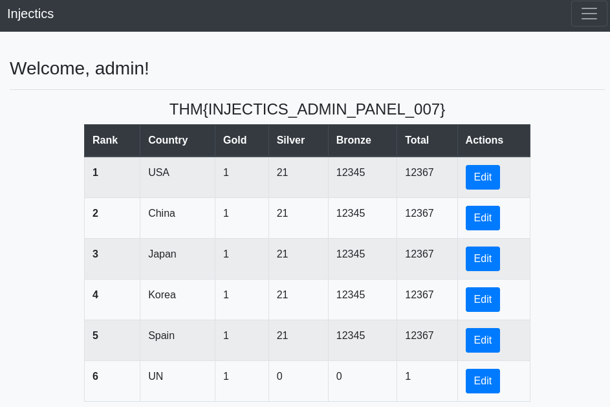The image size is (610, 407).
Task: Select the Welcome, admin! heading
Action: (x=80, y=69)
